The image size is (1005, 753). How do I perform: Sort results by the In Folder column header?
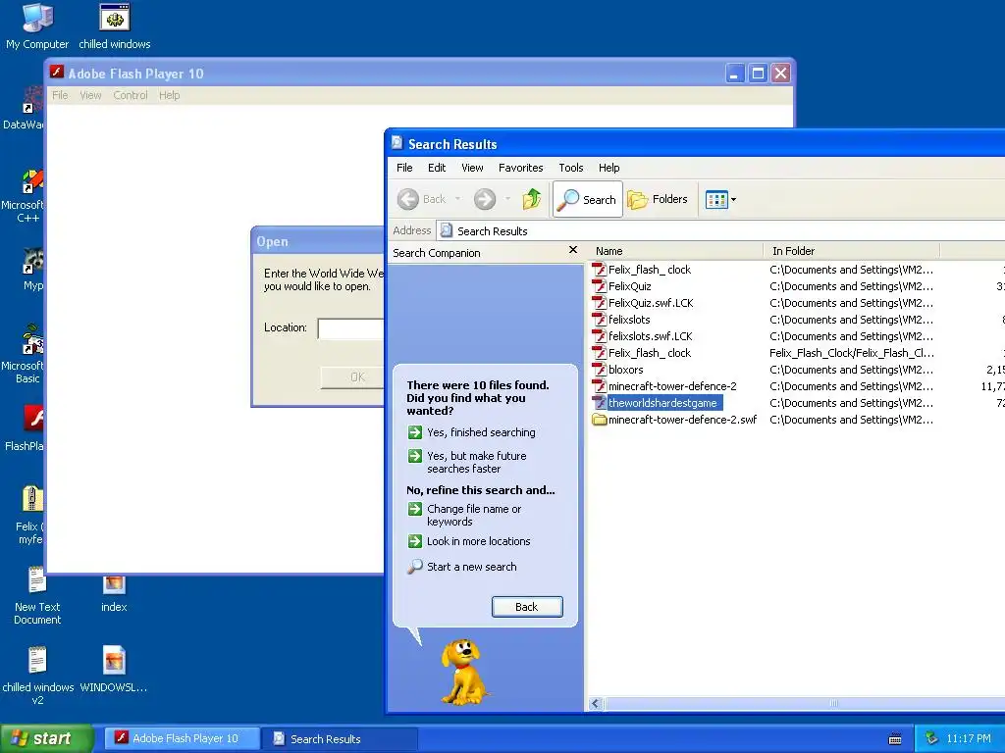851,251
